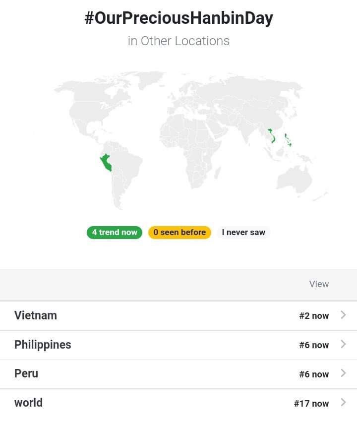Expand world row chevron arrow
Image resolution: width=357 pixels, height=427 pixels.
coord(343,402)
